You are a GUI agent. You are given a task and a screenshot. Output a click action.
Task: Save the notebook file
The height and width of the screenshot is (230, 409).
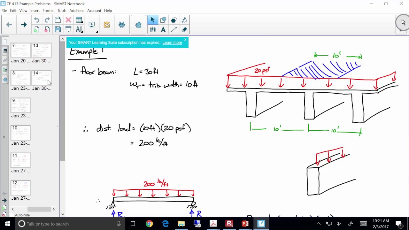tap(58, 29)
